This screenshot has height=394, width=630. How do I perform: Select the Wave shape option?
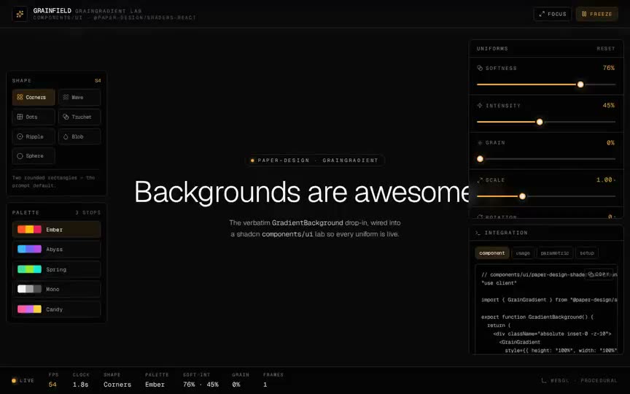point(79,97)
